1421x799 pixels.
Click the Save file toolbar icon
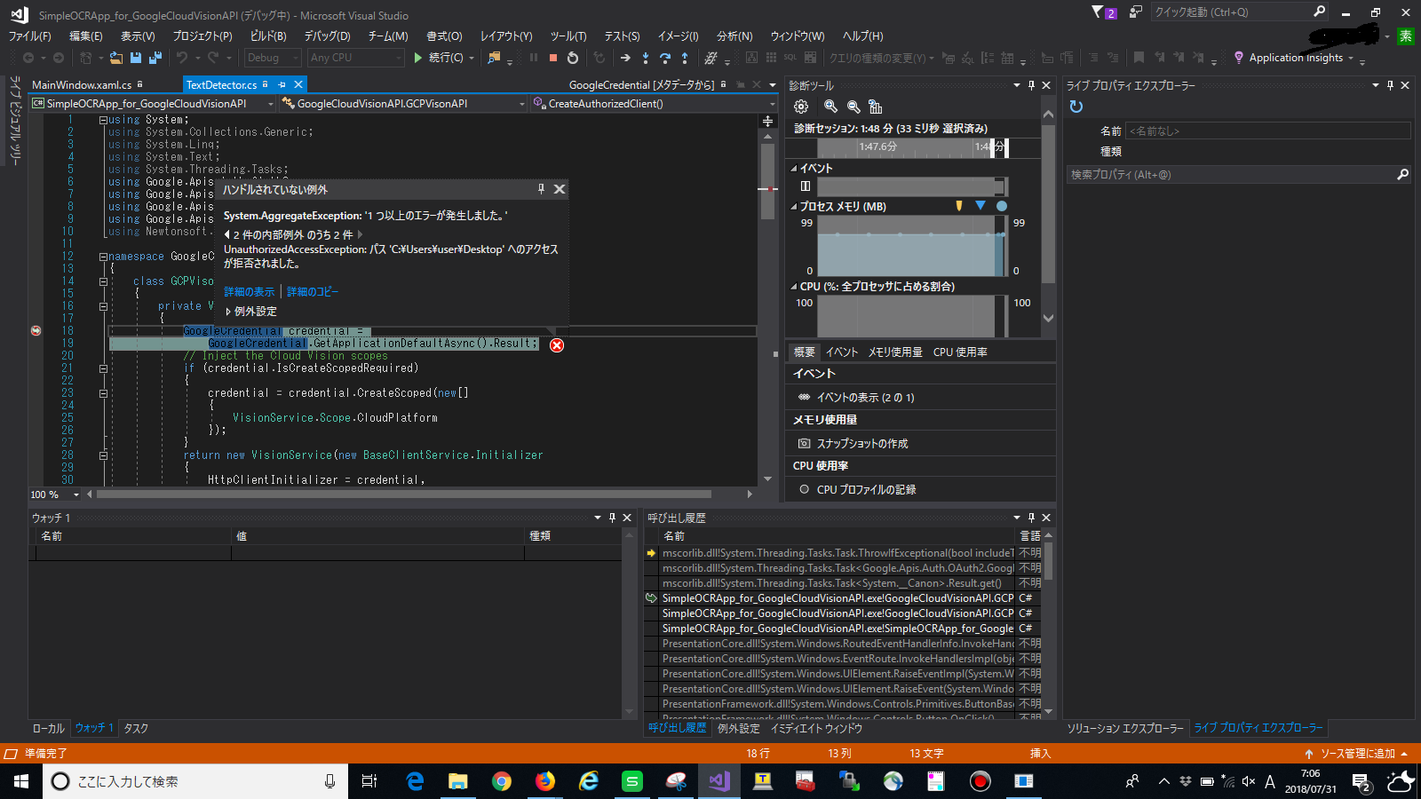coord(136,58)
